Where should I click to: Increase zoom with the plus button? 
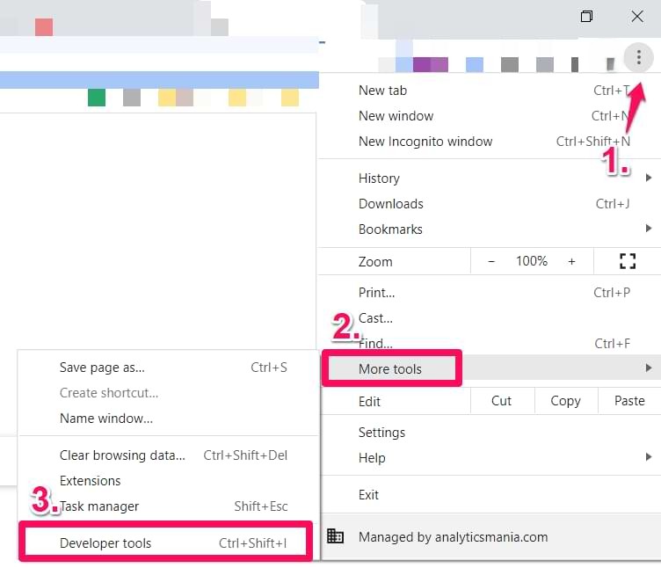(x=571, y=261)
